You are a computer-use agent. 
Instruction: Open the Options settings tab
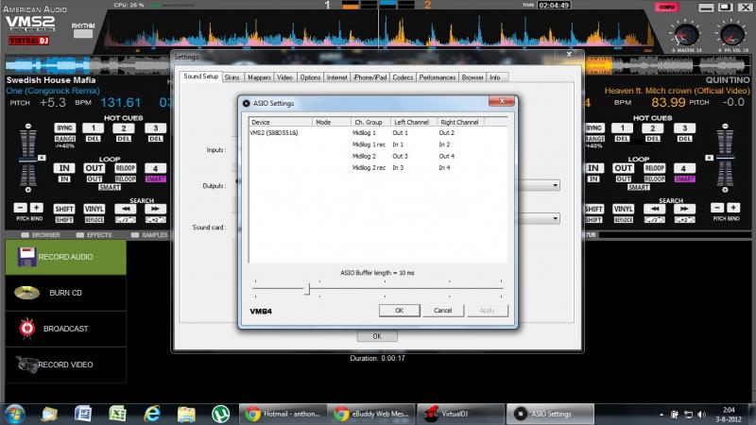(310, 77)
